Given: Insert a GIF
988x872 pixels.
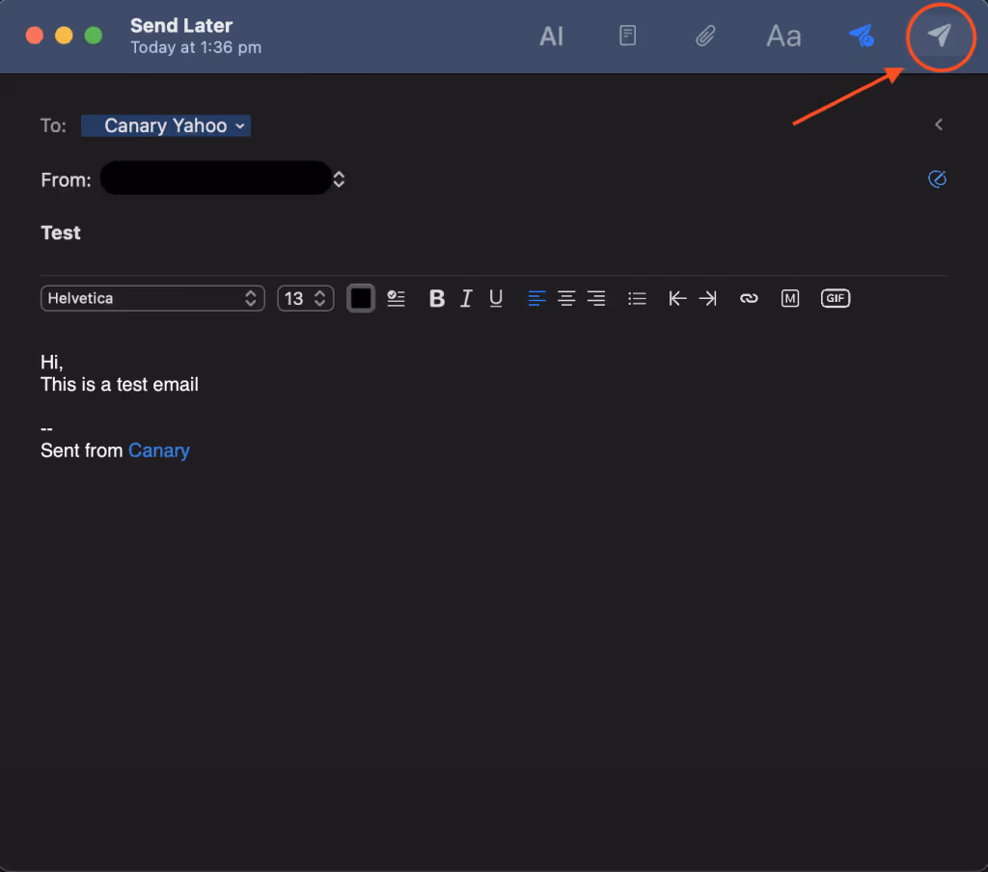Looking at the screenshot, I should click(836, 298).
